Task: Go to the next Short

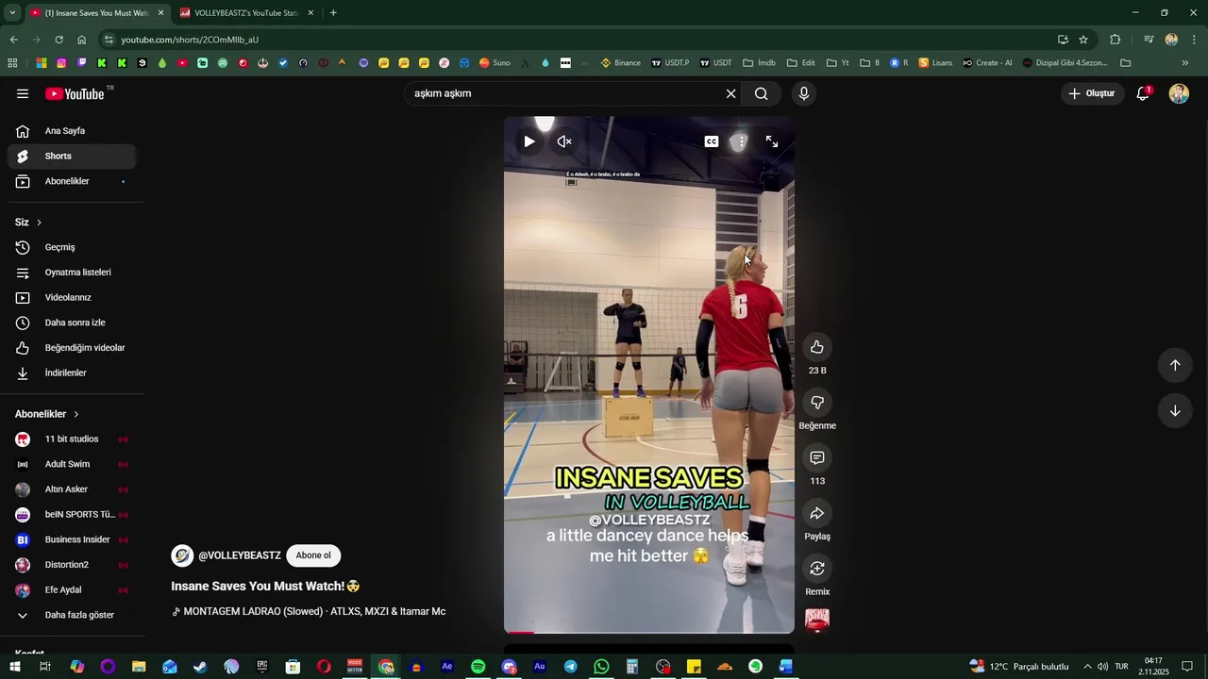Action: 1175,410
